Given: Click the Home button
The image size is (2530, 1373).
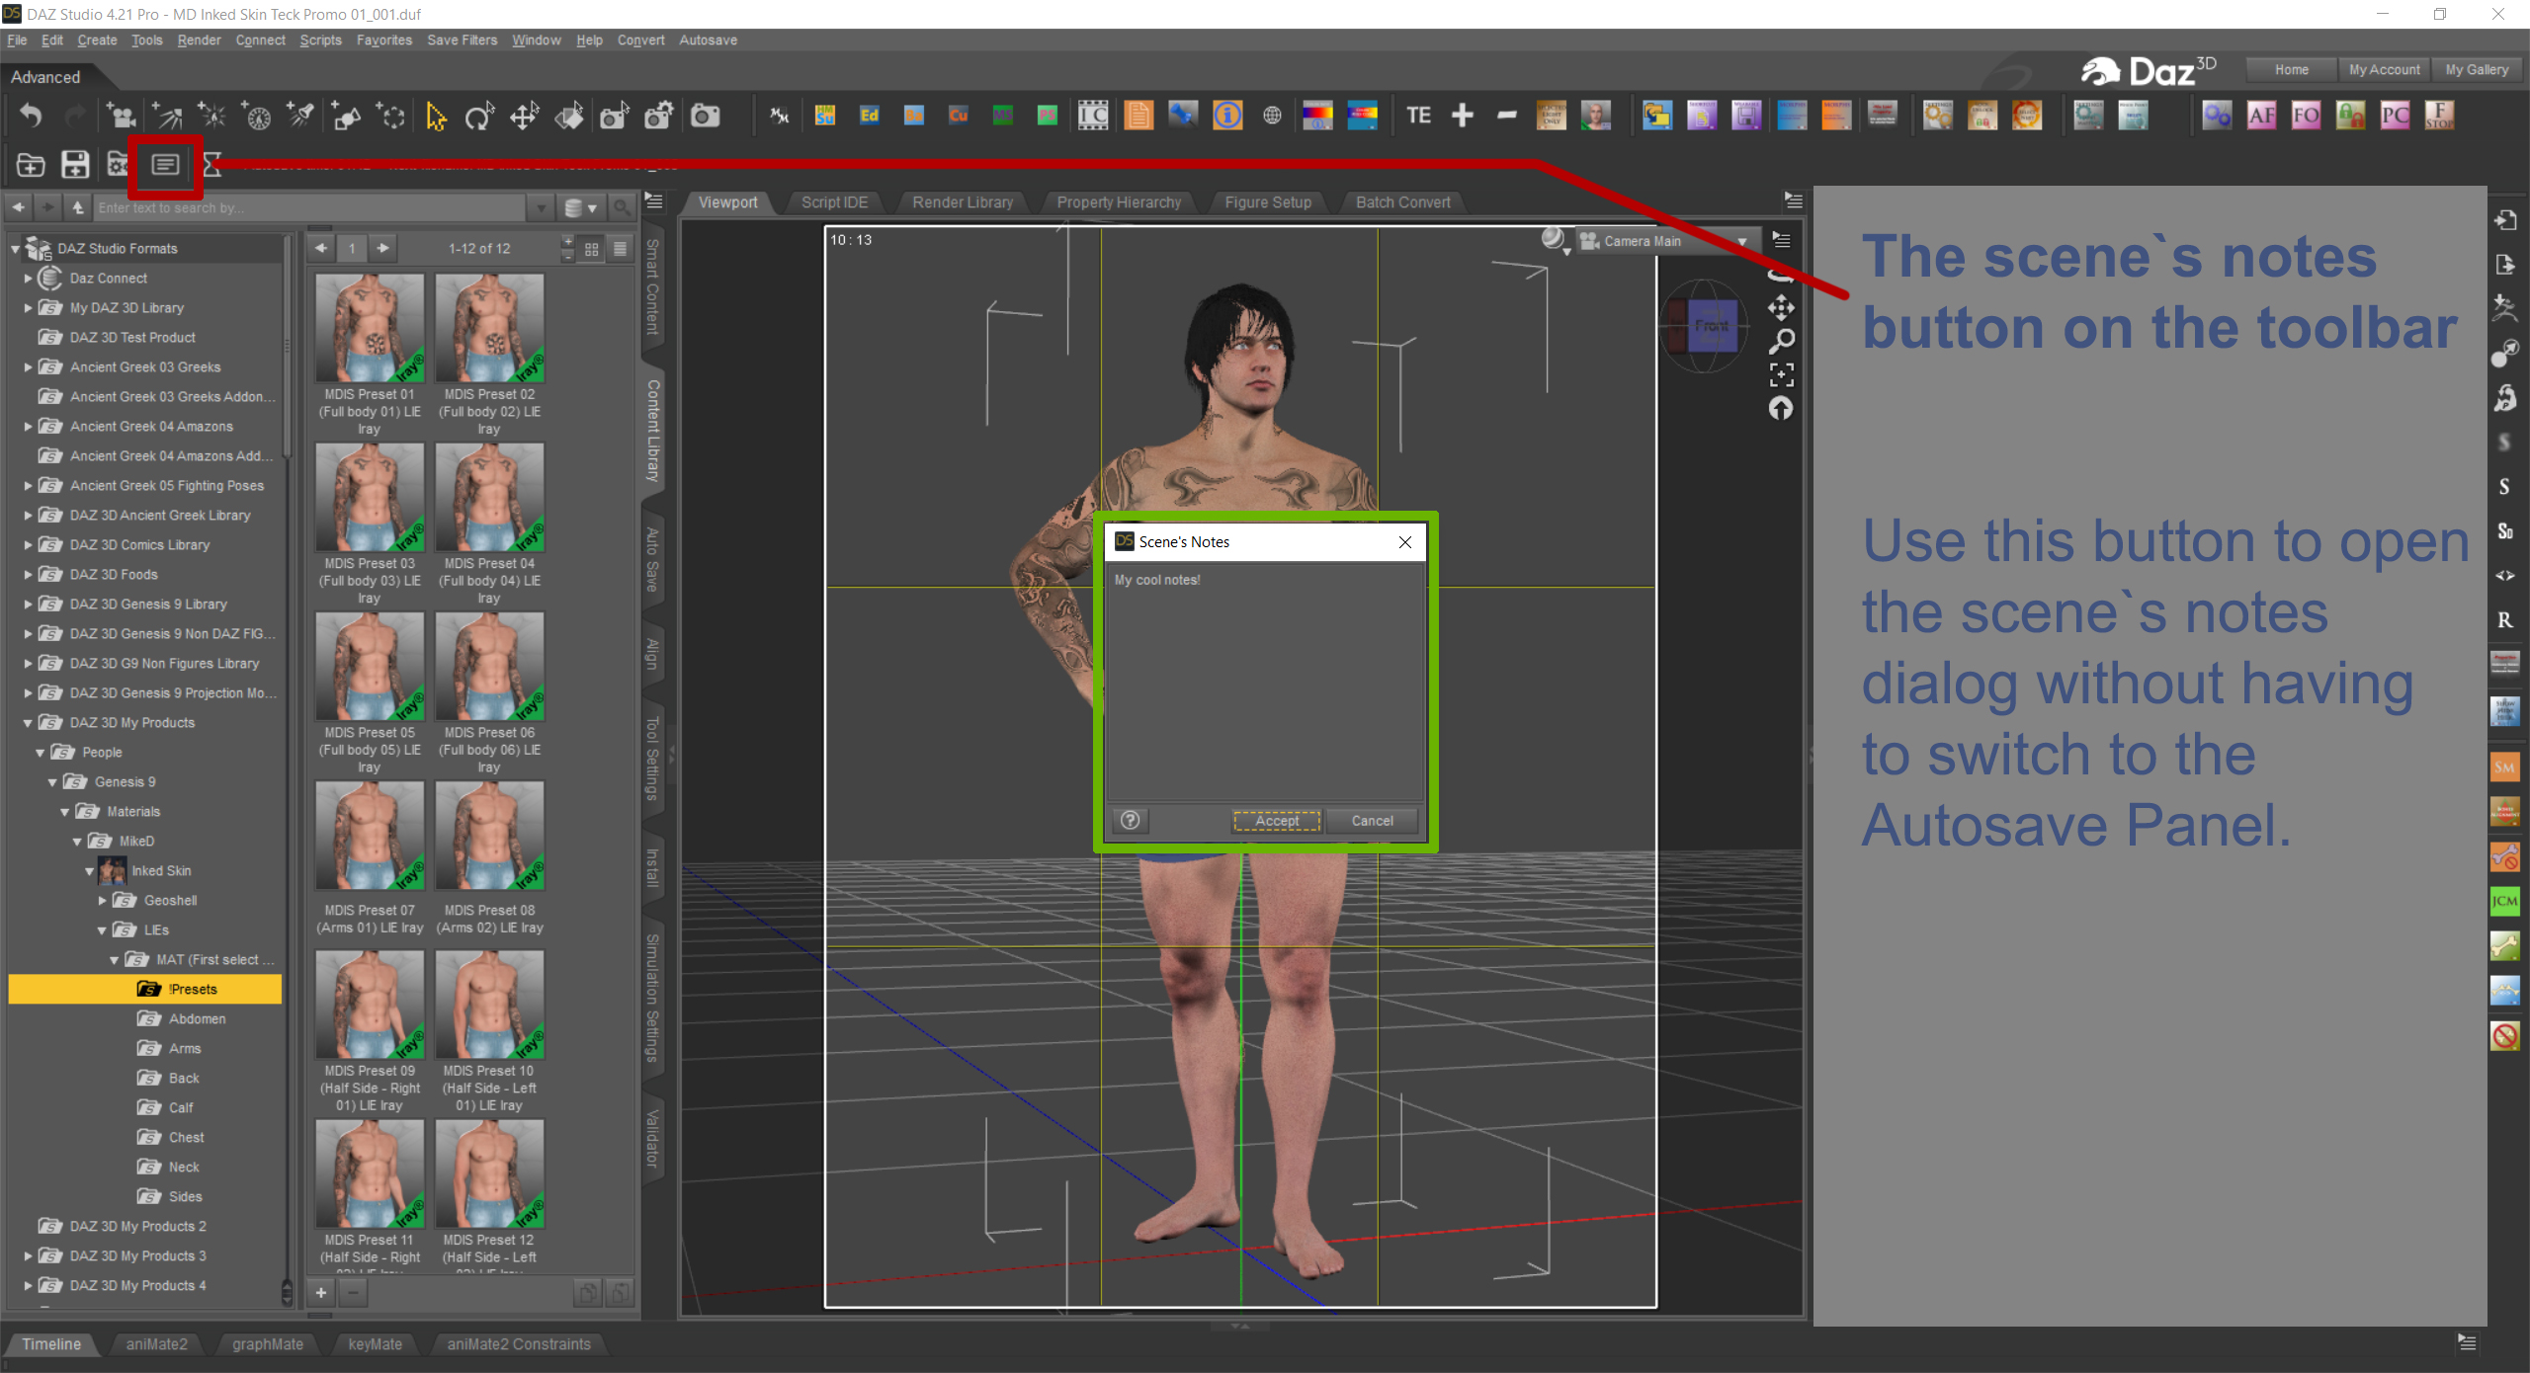Looking at the screenshot, I should pyautogui.click(x=2291, y=70).
